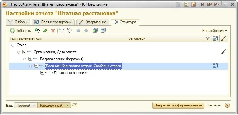Click the filter funnel column header icon
Screen dimensions: 238x115
point(208,39)
